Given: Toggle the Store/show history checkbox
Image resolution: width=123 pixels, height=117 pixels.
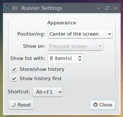Looking at the screenshot, I should click(x=14, y=69).
